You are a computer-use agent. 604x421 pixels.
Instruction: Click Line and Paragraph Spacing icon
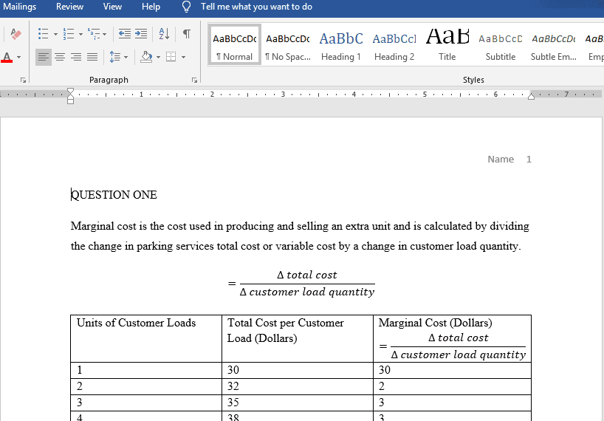point(114,57)
